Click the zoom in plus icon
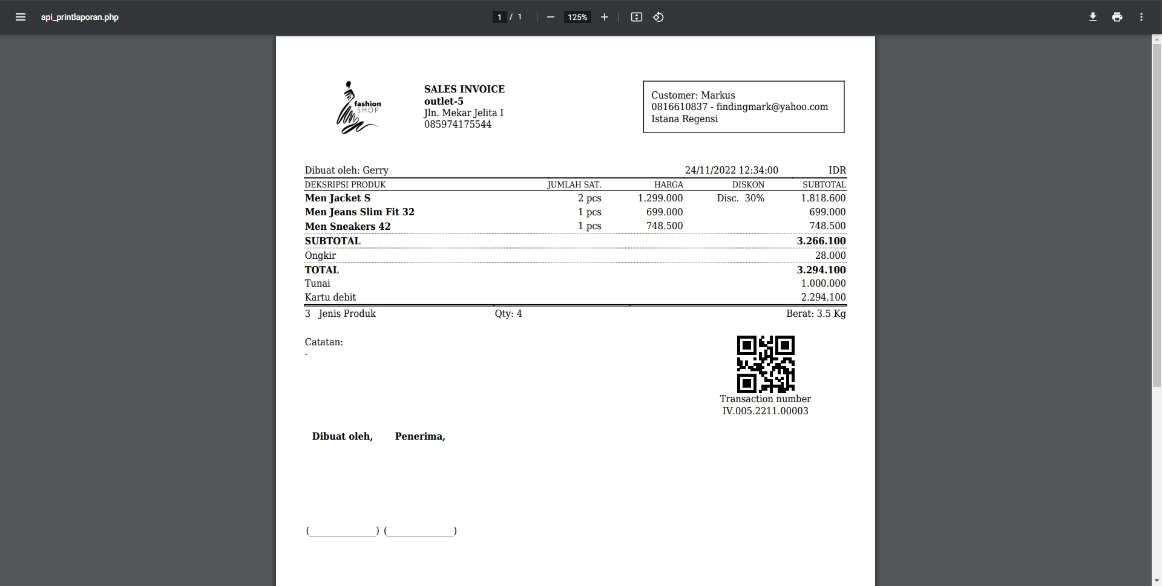This screenshot has width=1162, height=586. 604,17
